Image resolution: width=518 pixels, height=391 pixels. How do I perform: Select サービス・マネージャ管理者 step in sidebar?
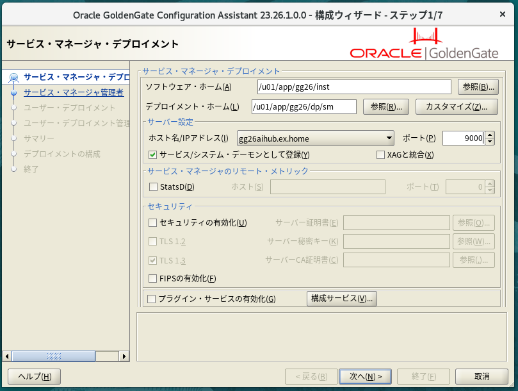(74, 92)
